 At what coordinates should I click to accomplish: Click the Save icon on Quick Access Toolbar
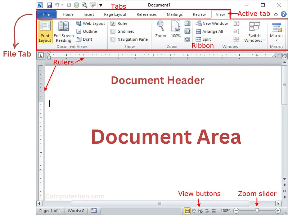coord(49,5)
